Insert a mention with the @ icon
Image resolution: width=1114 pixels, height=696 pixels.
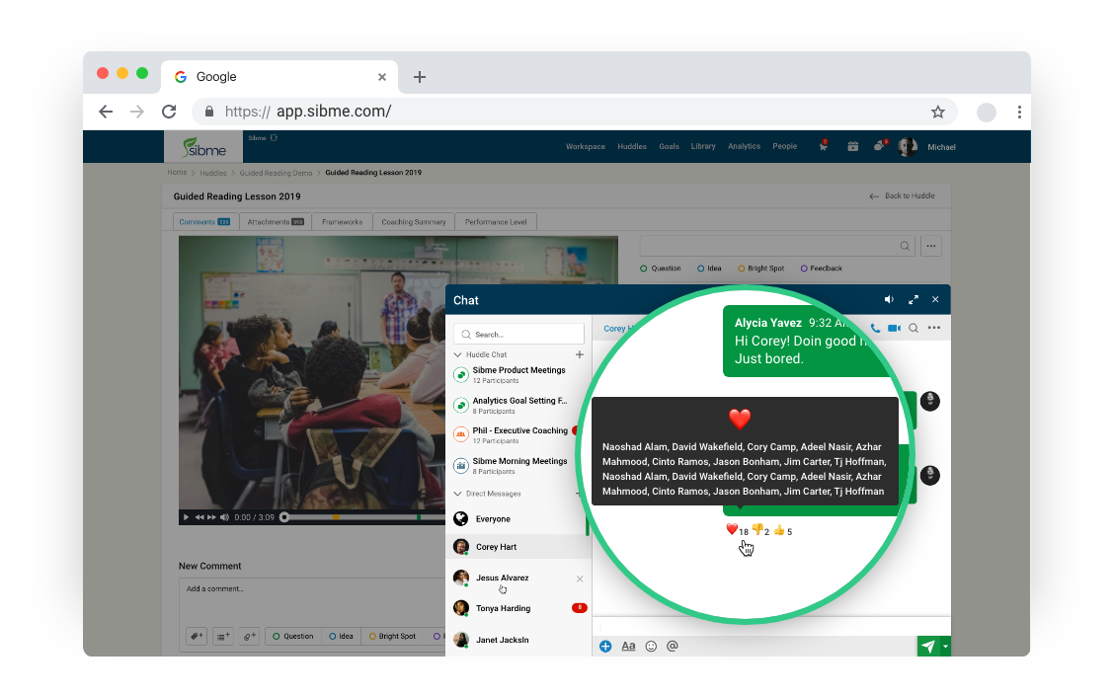coord(673,647)
